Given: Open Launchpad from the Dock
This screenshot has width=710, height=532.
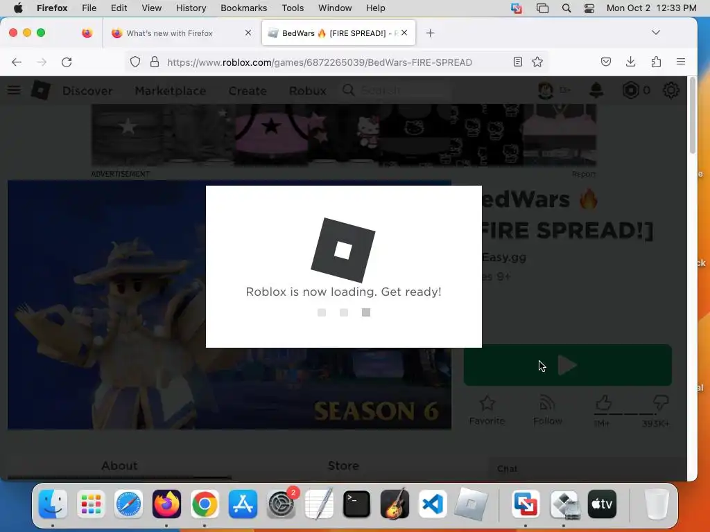Looking at the screenshot, I should coord(91,504).
